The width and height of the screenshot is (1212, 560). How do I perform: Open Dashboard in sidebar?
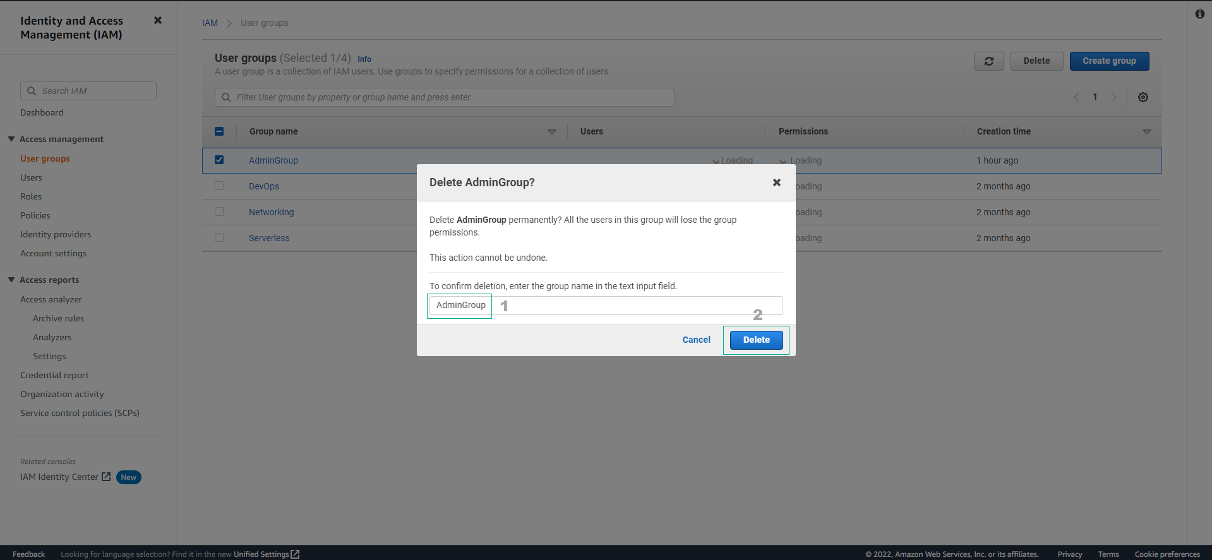click(42, 112)
